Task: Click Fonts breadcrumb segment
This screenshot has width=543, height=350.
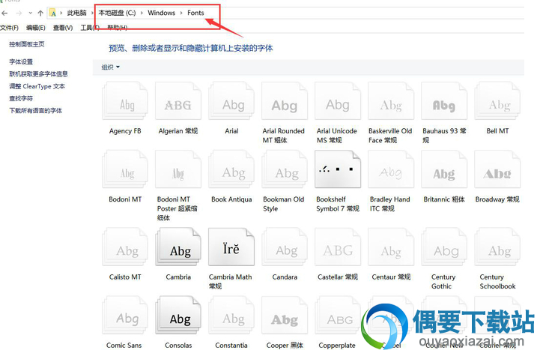Action: 195,13
